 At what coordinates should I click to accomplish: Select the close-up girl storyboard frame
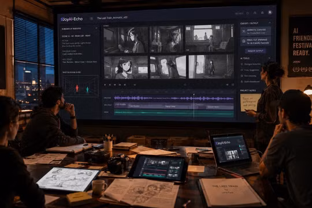(x=126, y=67)
